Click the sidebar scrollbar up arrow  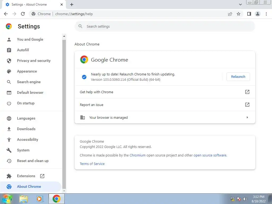(64, 36)
